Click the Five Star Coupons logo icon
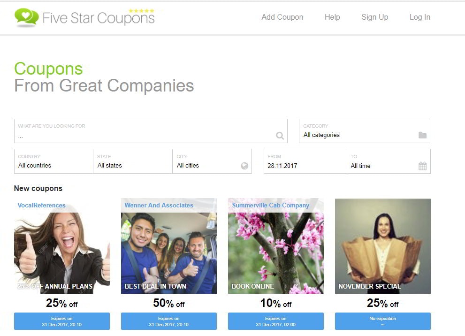 (x=26, y=17)
